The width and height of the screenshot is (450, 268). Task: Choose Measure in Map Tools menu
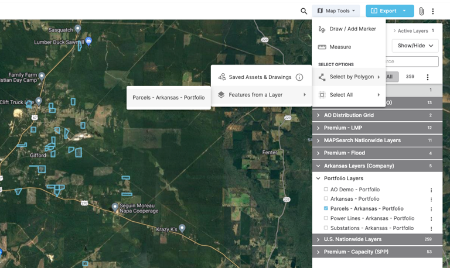(x=340, y=47)
